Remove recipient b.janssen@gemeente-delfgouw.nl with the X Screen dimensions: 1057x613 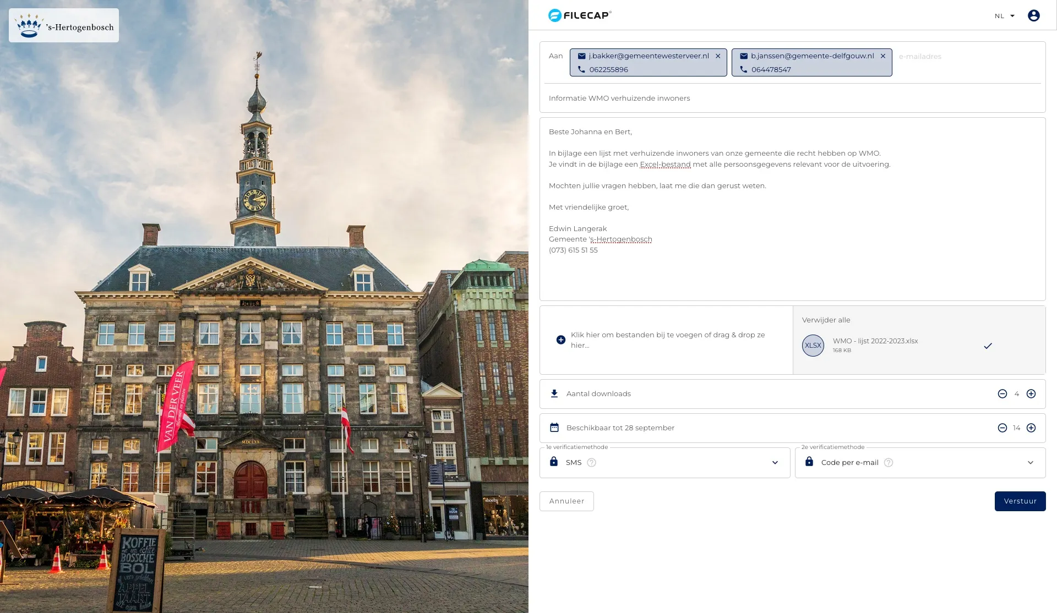(883, 56)
